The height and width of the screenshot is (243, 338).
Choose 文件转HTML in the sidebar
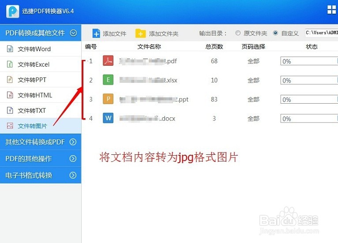(41, 95)
